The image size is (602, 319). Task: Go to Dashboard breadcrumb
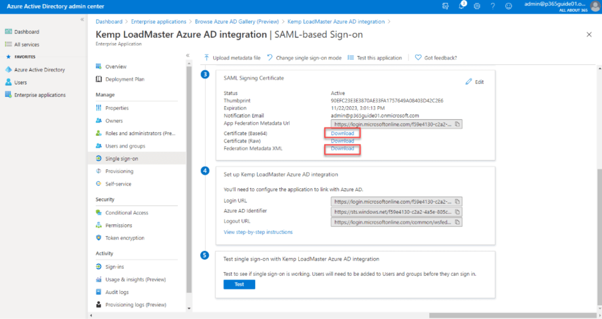109,22
